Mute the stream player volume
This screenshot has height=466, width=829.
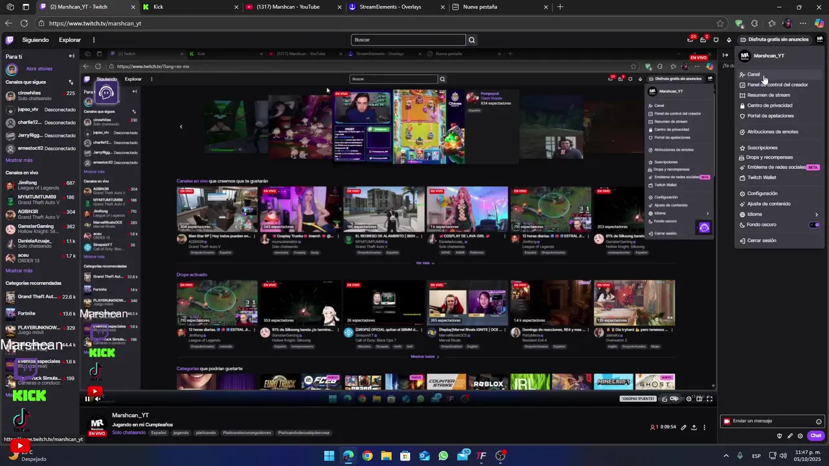(98, 399)
